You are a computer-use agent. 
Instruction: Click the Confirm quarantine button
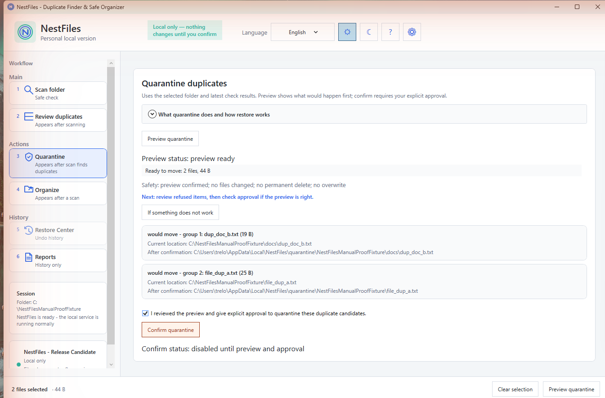coord(170,330)
